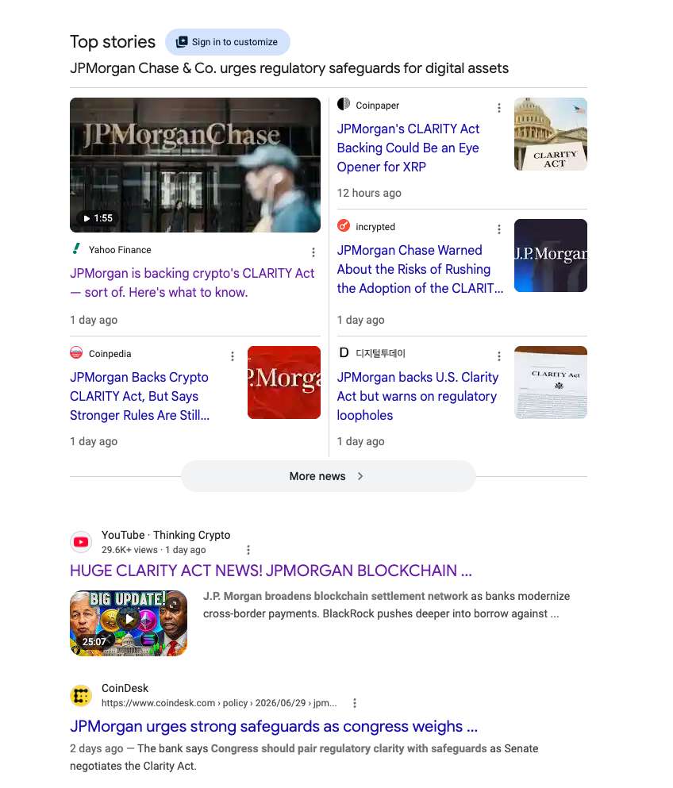Image resolution: width=673 pixels, height=788 pixels.
Task: Open Yahoo Finance story more options menu
Action: [313, 252]
